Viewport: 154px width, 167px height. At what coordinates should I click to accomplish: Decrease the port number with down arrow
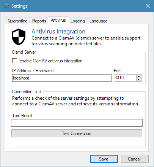(x=139, y=80)
